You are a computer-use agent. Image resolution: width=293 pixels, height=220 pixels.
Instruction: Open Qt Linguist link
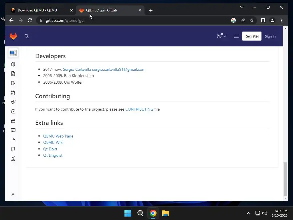click(x=53, y=156)
